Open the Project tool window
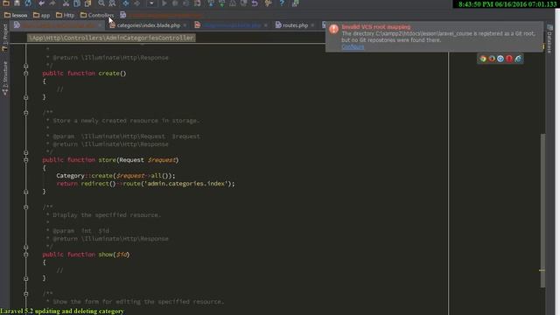The image size is (560, 315). coord(4,38)
